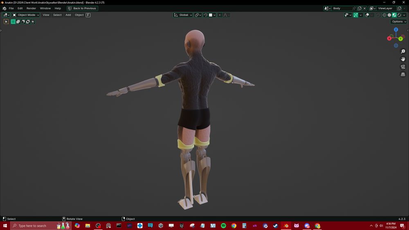Open the gizmo options dropdown arrow
The height and width of the screenshot is (230, 409).
(360, 15)
